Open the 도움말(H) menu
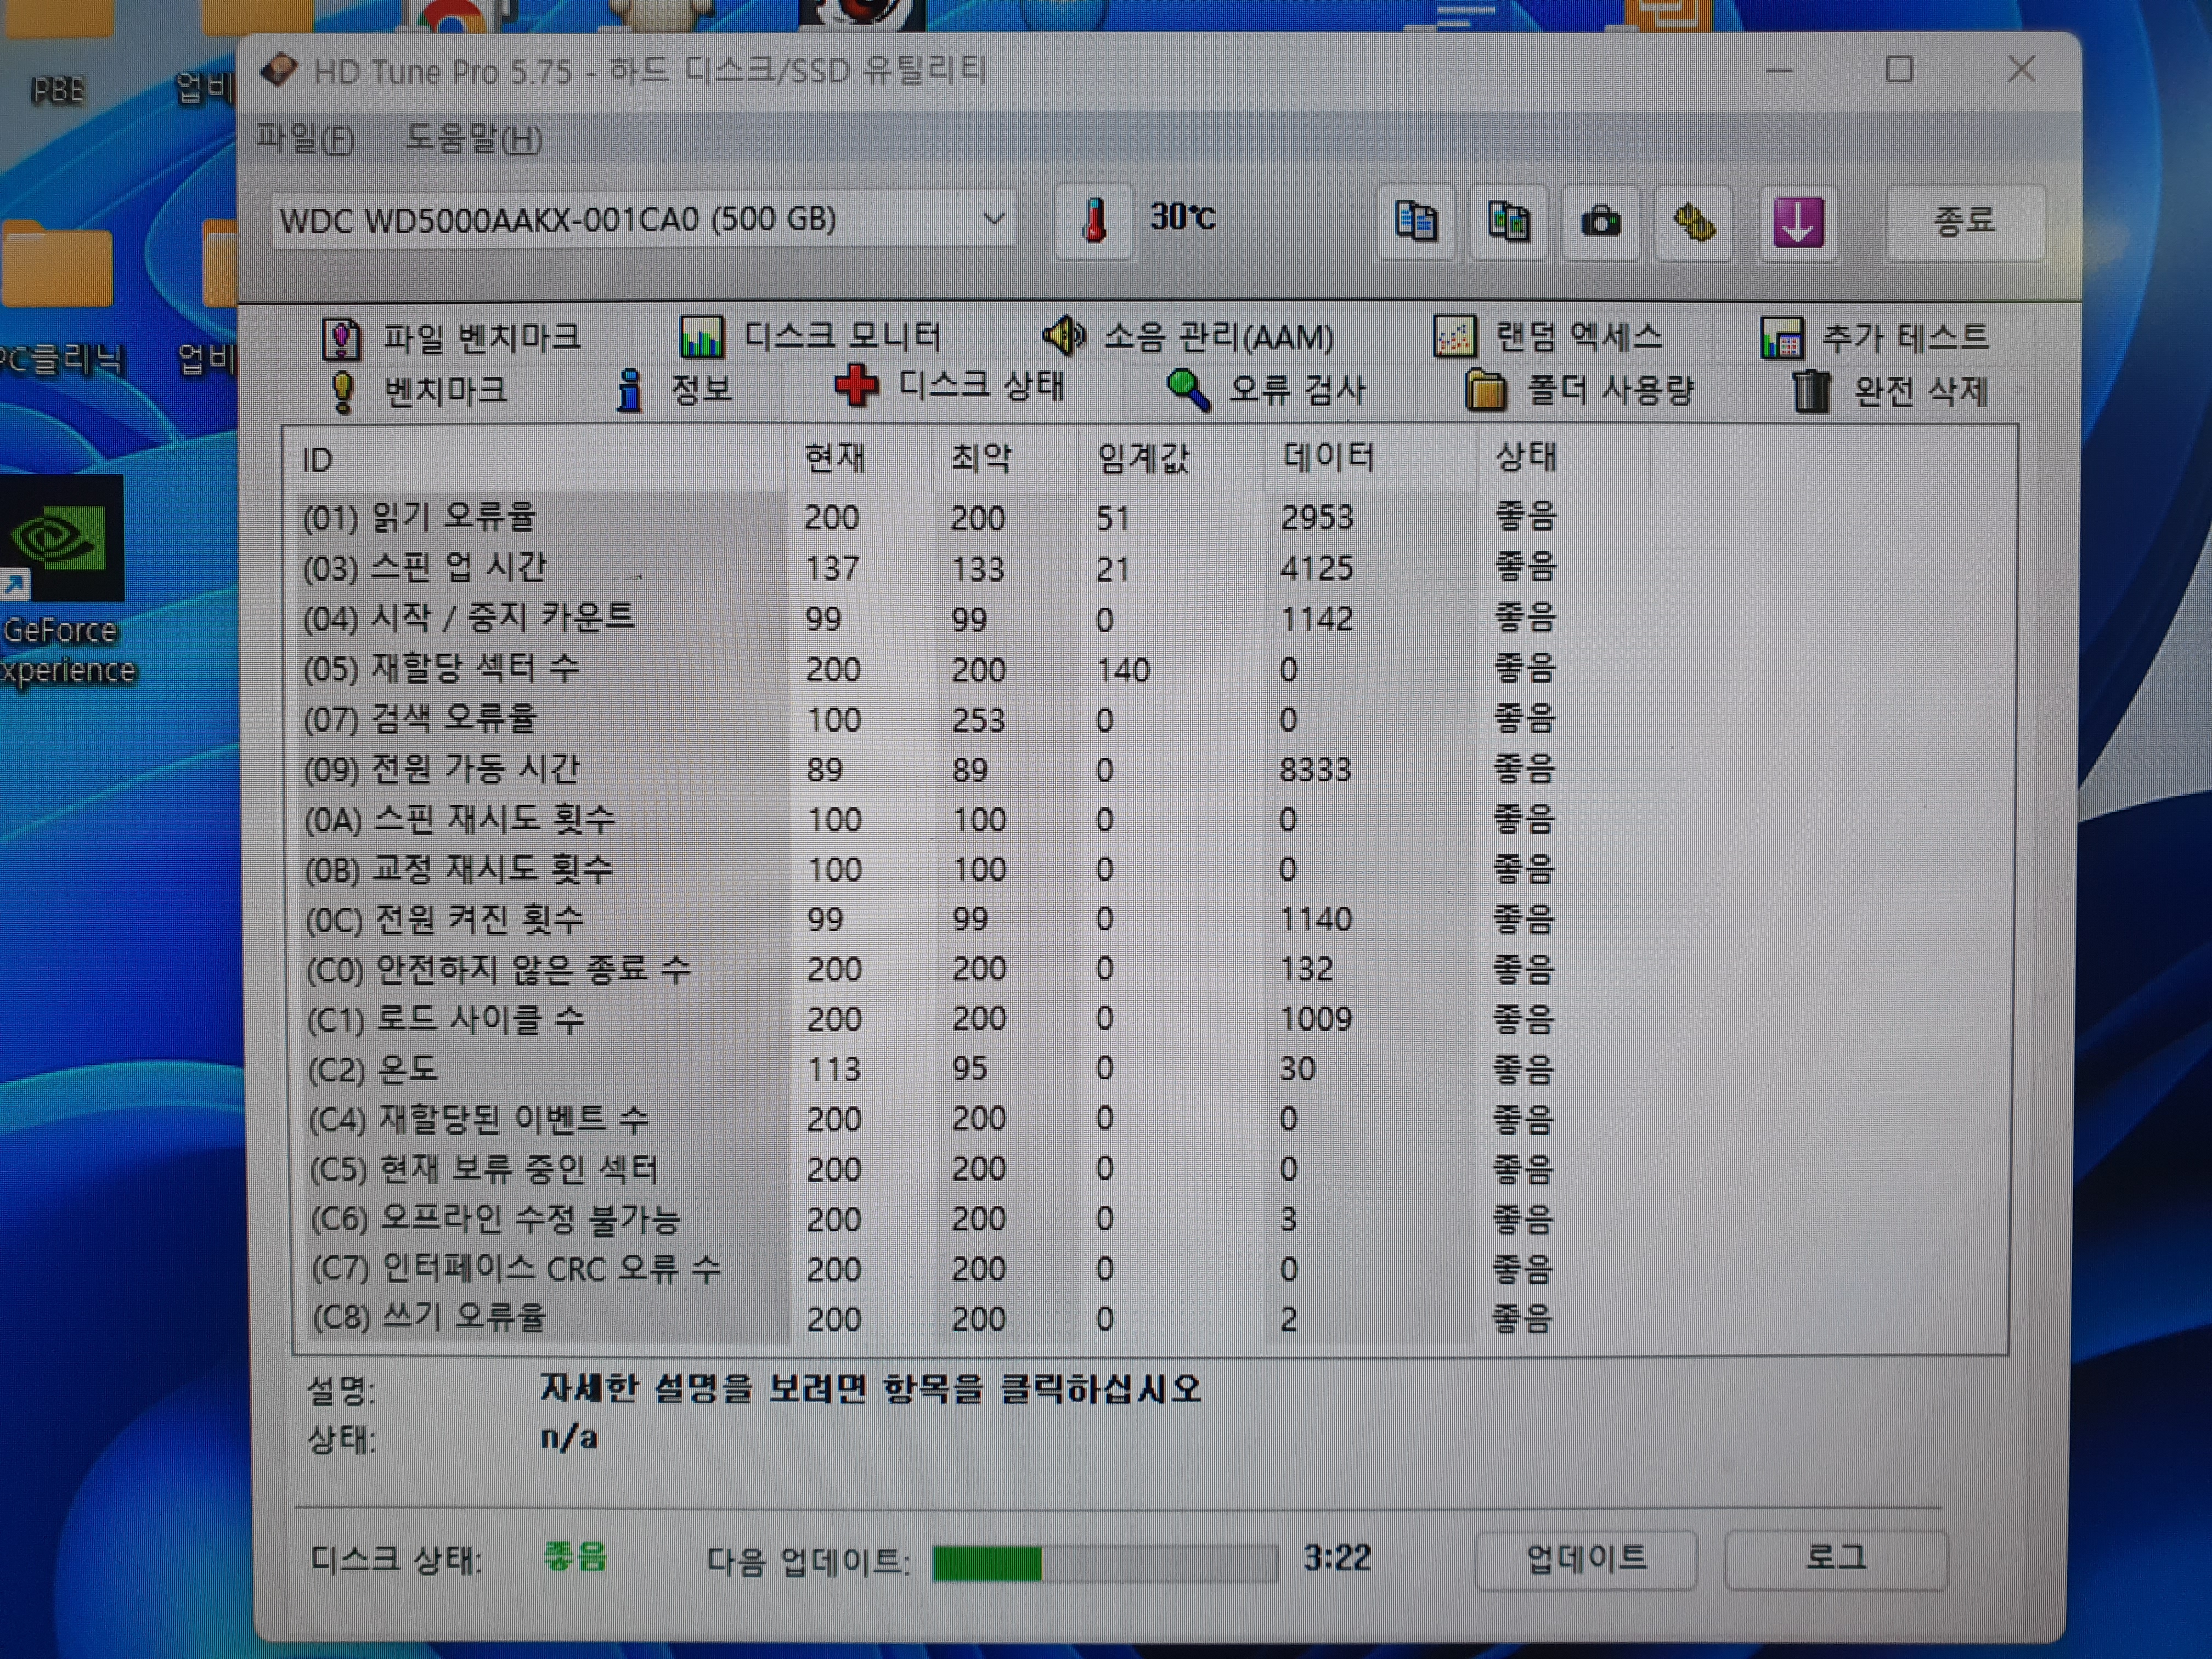 473,138
